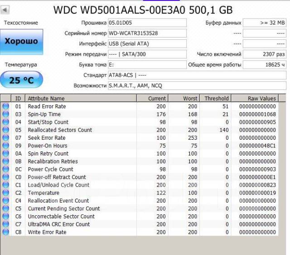Sort by Attribute Name column header

point(81,99)
